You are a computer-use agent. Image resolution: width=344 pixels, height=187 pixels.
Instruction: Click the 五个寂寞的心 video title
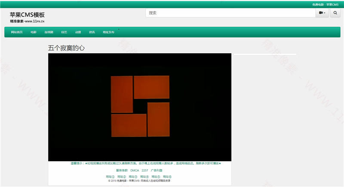point(66,48)
